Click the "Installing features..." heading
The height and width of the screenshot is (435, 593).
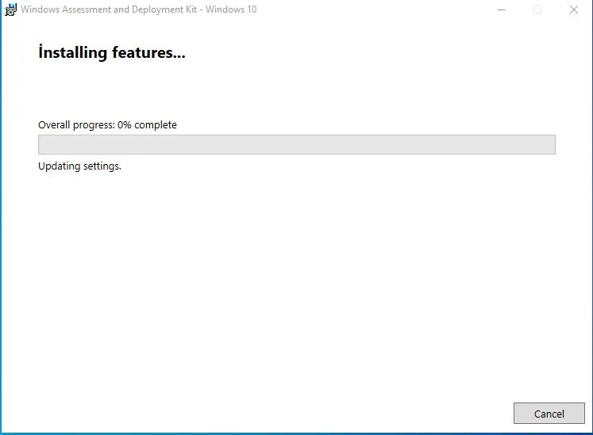[x=111, y=53]
